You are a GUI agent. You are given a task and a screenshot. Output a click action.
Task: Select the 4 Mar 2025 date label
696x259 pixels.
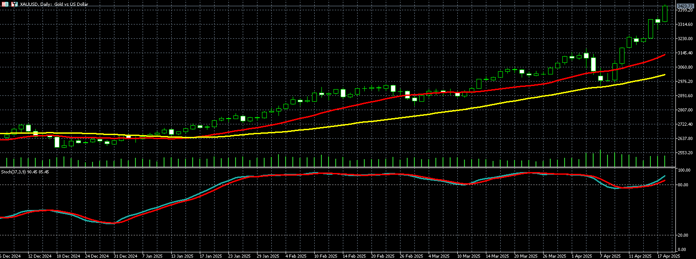(439, 256)
